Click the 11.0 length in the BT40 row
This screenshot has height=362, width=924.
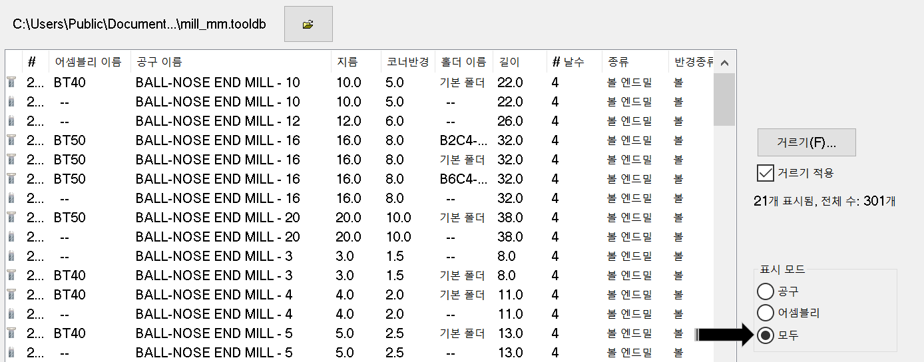[510, 295]
